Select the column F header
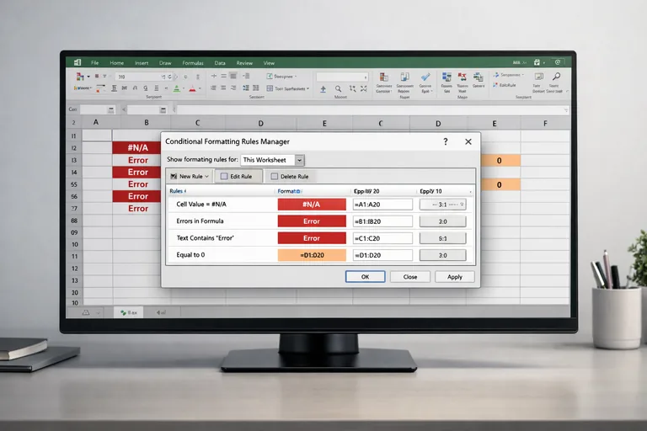The width and height of the screenshot is (647, 431). tap(545, 123)
